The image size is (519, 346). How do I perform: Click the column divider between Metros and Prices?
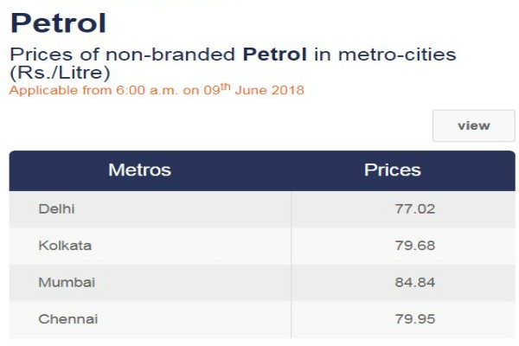click(292, 264)
